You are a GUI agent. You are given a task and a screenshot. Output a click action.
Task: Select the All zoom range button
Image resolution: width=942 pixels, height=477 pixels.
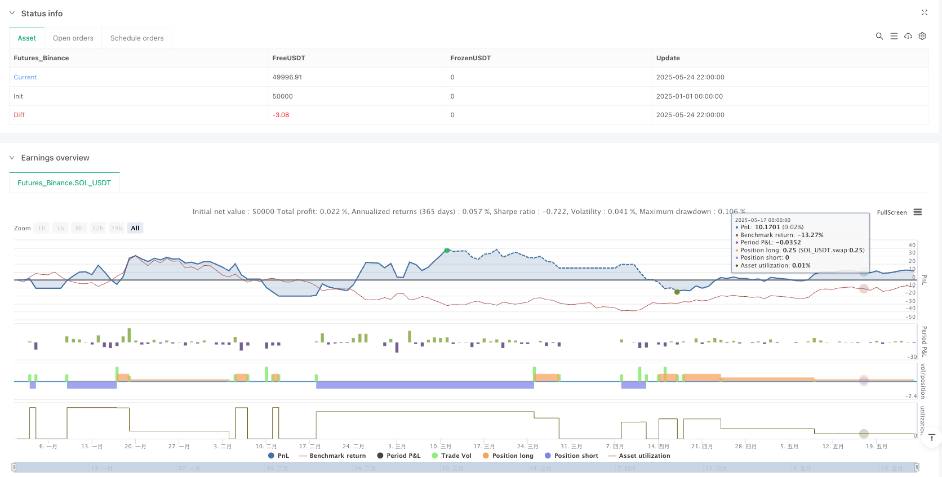tap(135, 228)
